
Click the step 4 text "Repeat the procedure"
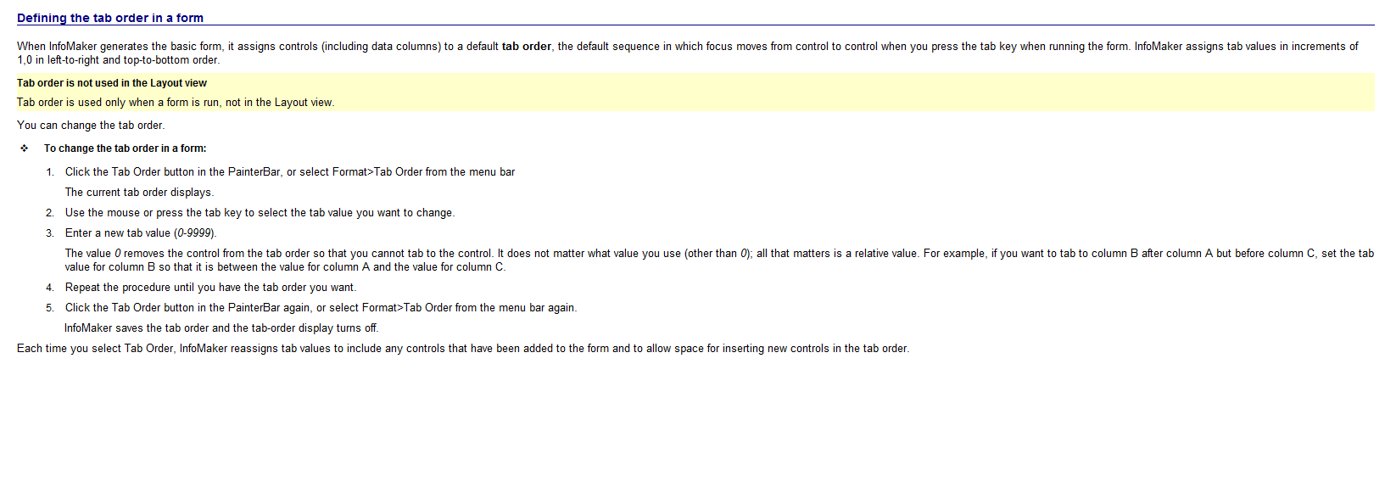(x=210, y=288)
